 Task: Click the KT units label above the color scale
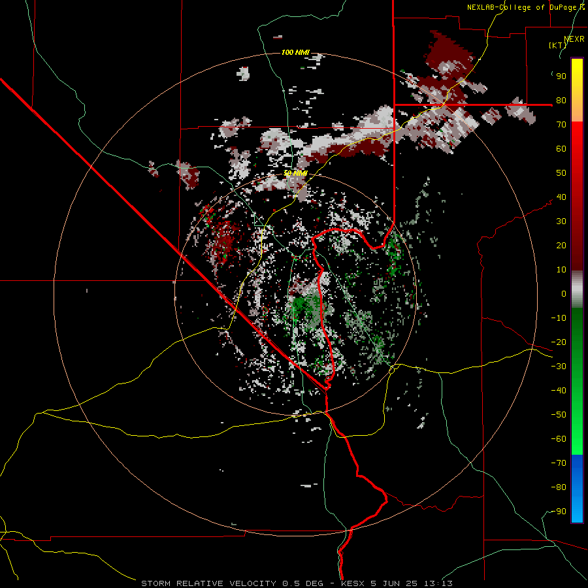pos(558,45)
